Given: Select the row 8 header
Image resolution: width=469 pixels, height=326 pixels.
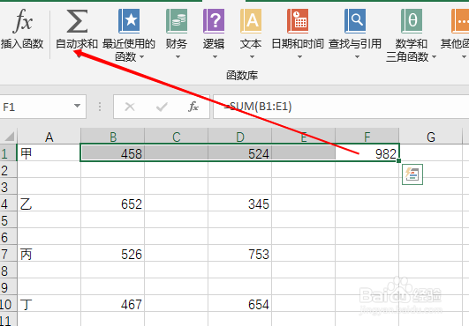Looking at the screenshot, I should (x=8, y=270).
